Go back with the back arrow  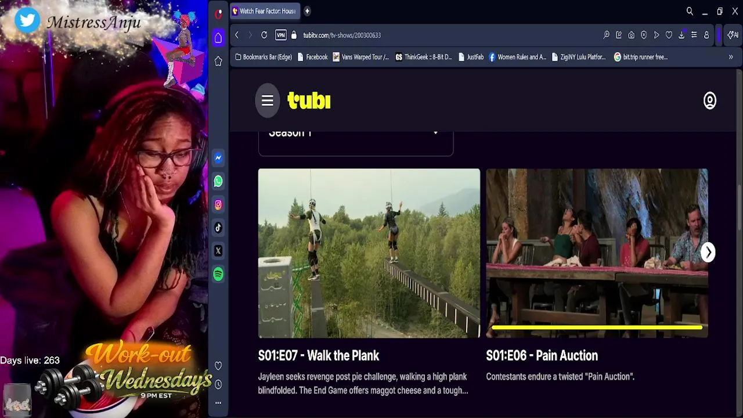(x=237, y=35)
